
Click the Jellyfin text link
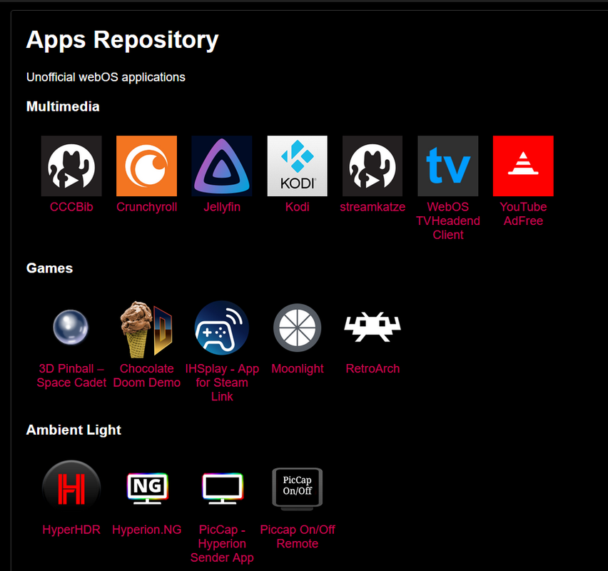coord(222,207)
